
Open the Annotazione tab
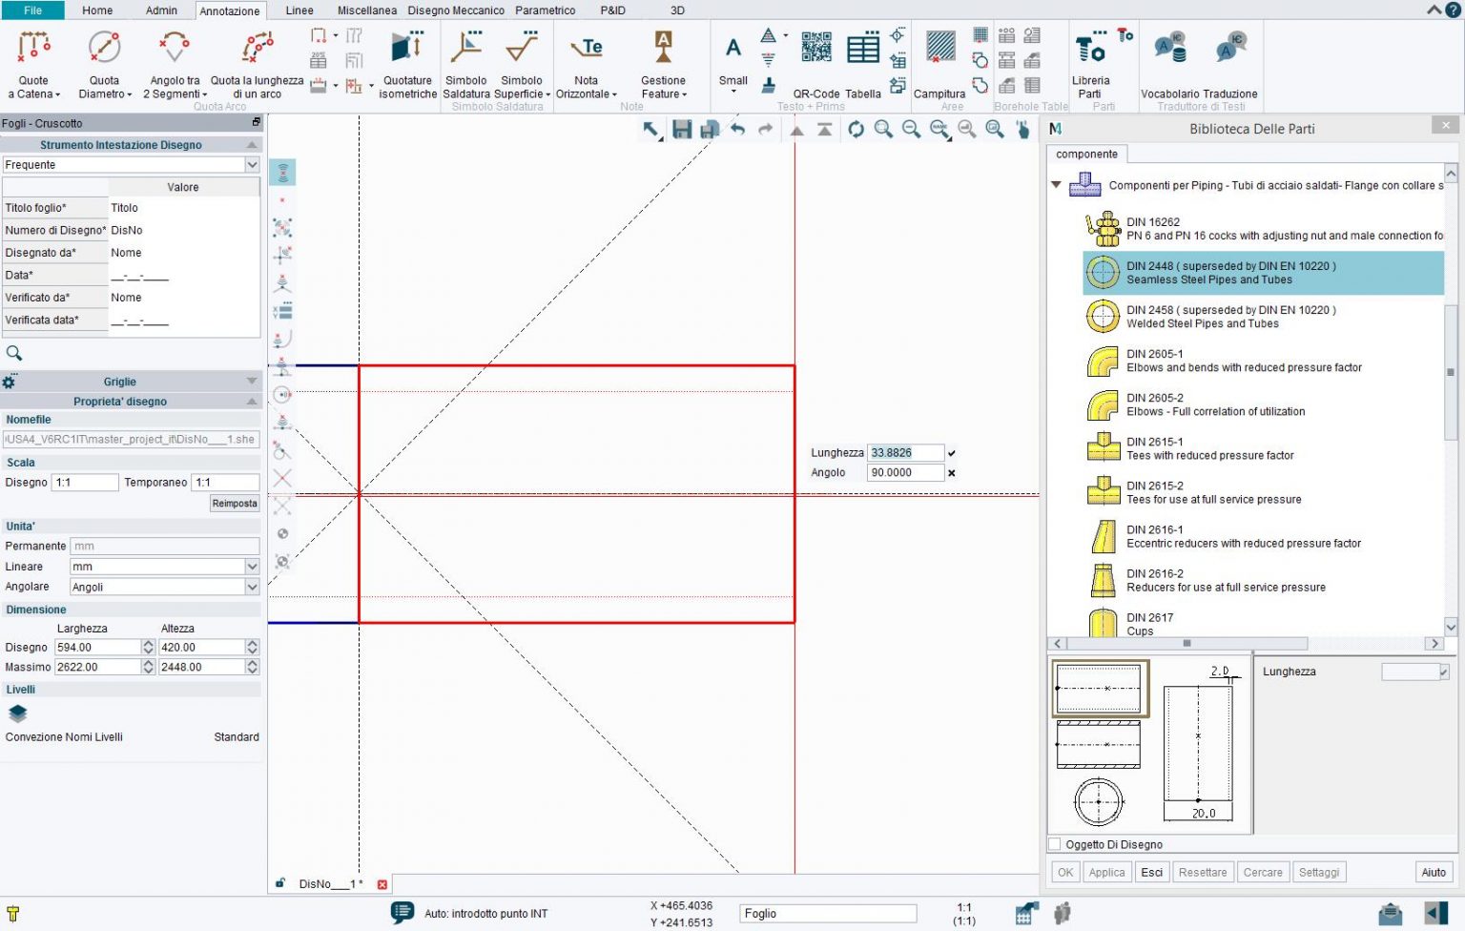click(x=229, y=10)
